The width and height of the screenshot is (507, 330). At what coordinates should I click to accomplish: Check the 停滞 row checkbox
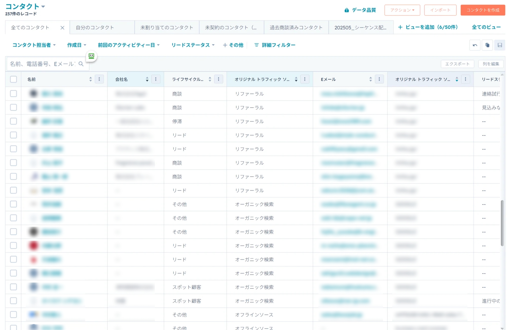click(13, 121)
